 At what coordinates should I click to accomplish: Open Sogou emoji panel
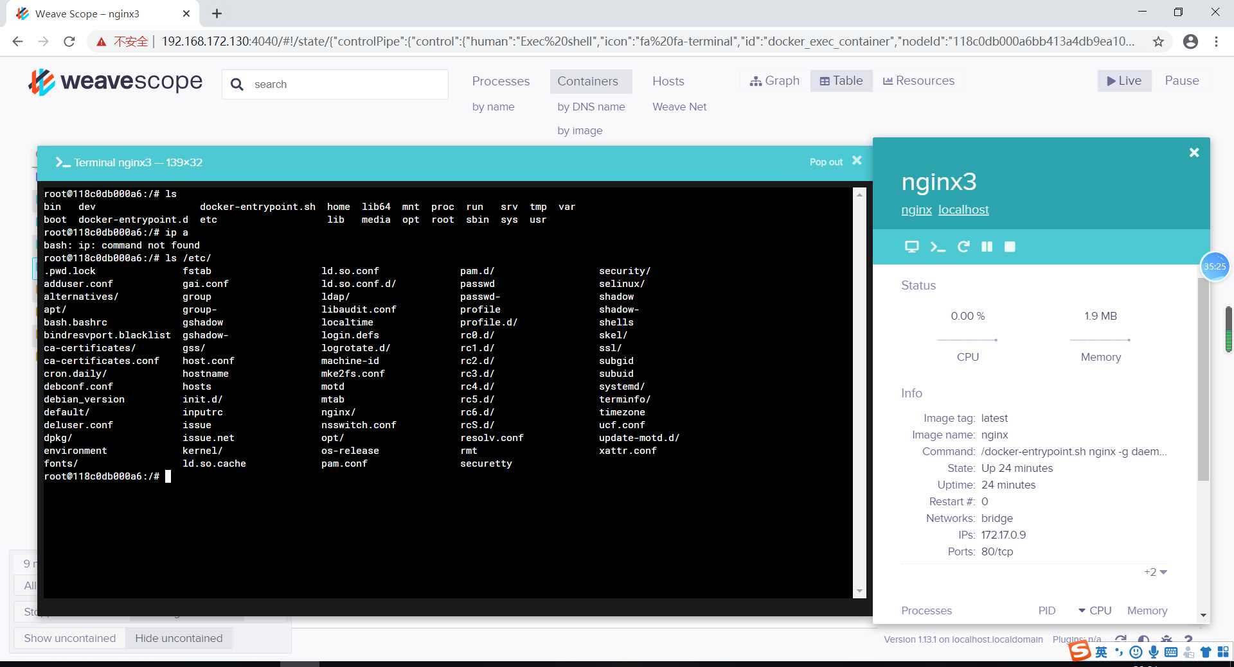1136,652
